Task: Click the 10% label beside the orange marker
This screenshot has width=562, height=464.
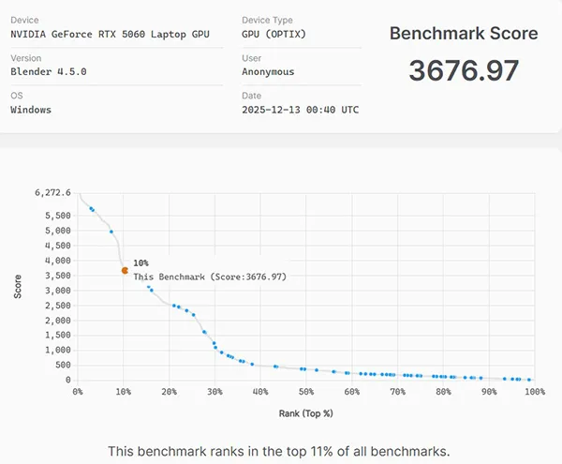Action: pos(140,263)
